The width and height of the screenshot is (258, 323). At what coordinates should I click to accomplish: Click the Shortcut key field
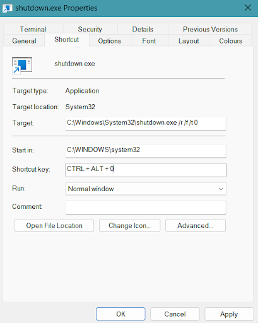(x=146, y=170)
